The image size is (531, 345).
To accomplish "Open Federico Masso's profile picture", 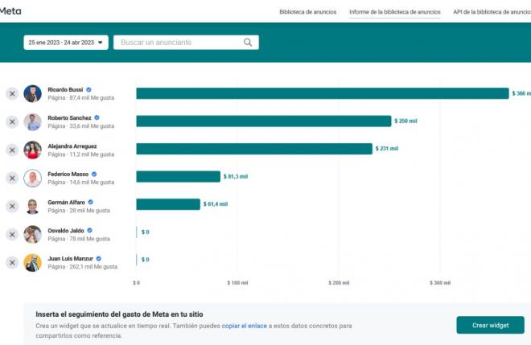I will (x=32, y=178).
